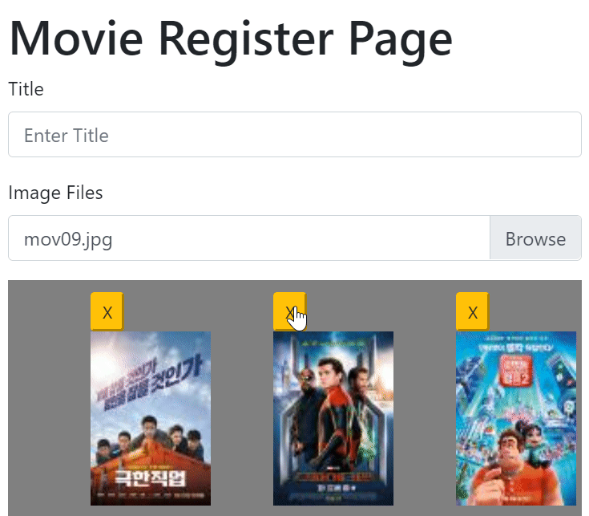Delete the Wreck-It Ralph poster via X
The width and height of the screenshot is (589, 516).
(473, 312)
